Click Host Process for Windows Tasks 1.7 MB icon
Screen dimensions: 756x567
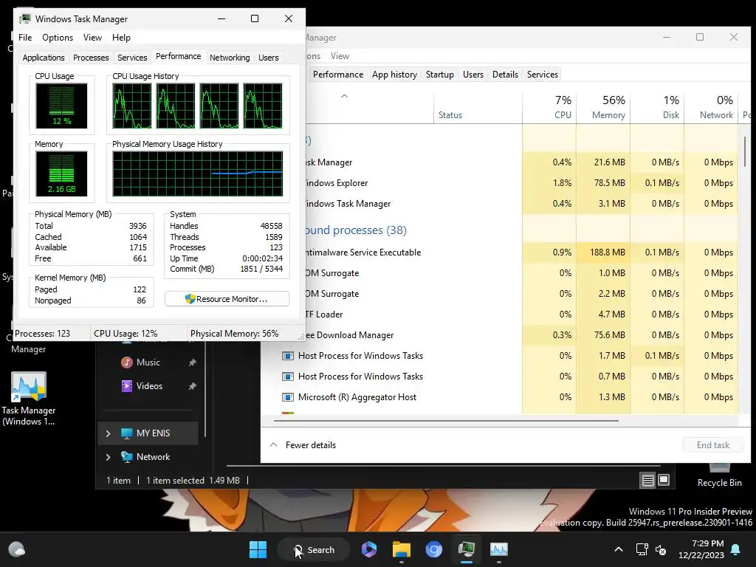[287, 356]
